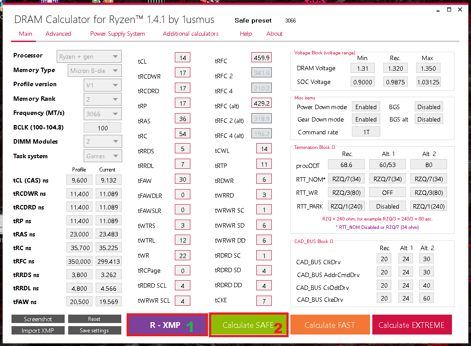Click RTT_NOM Rec. RZQ/7(34) field
This screenshot has height=346, width=471.
point(346,179)
